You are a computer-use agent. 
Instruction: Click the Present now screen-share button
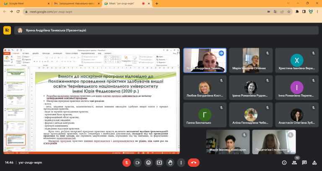159,163
